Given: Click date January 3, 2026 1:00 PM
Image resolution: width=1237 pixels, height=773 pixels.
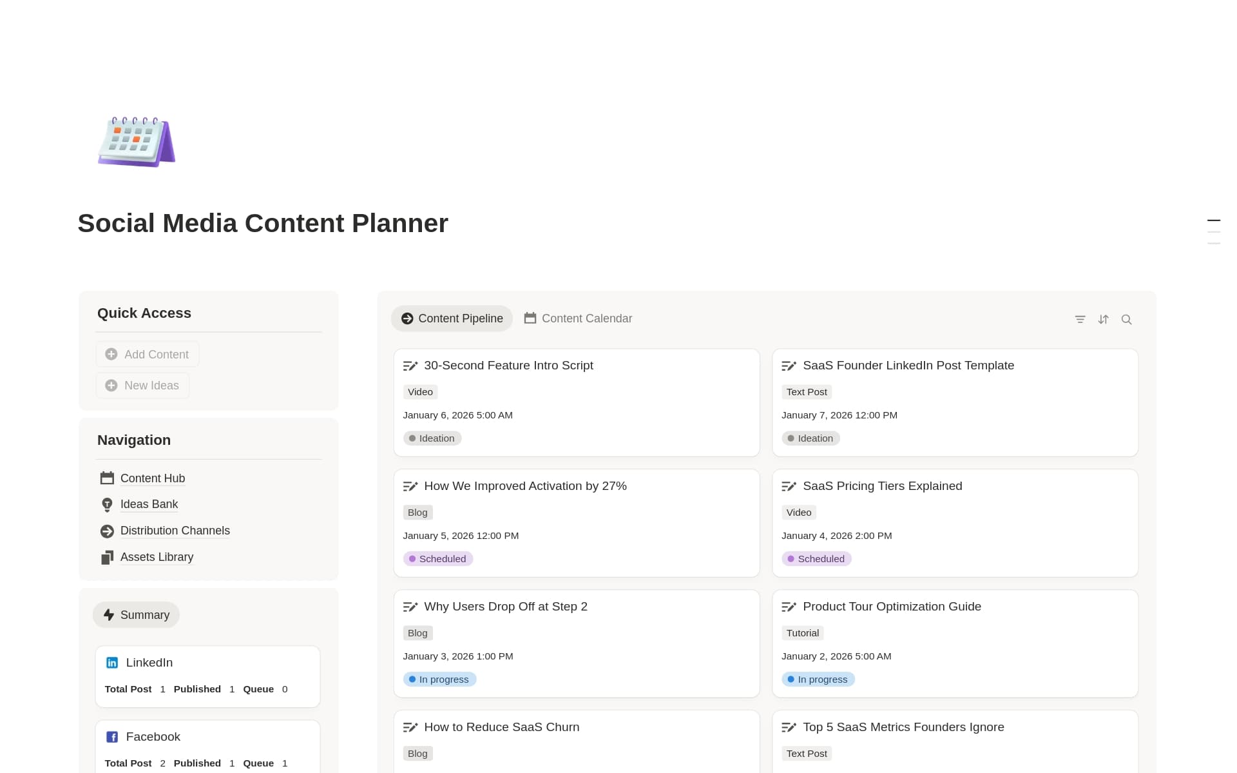Looking at the screenshot, I should (x=458, y=656).
